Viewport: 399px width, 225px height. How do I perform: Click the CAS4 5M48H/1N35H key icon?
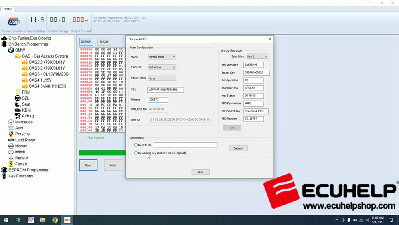pos(24,86)
